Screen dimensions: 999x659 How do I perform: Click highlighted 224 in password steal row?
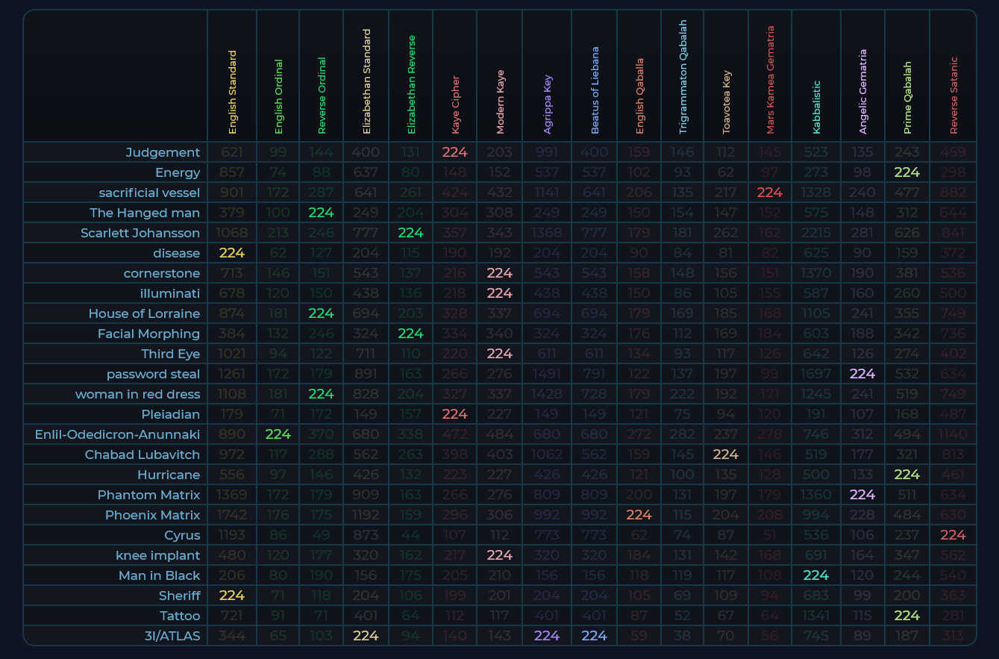click(862, 374)
